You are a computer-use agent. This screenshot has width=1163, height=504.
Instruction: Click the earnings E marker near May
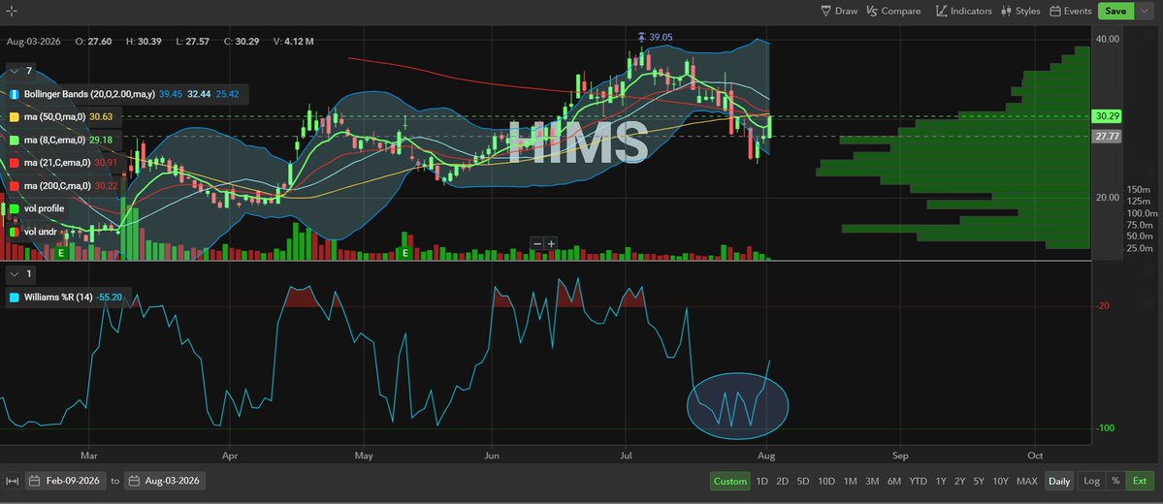tap(405, 254)
